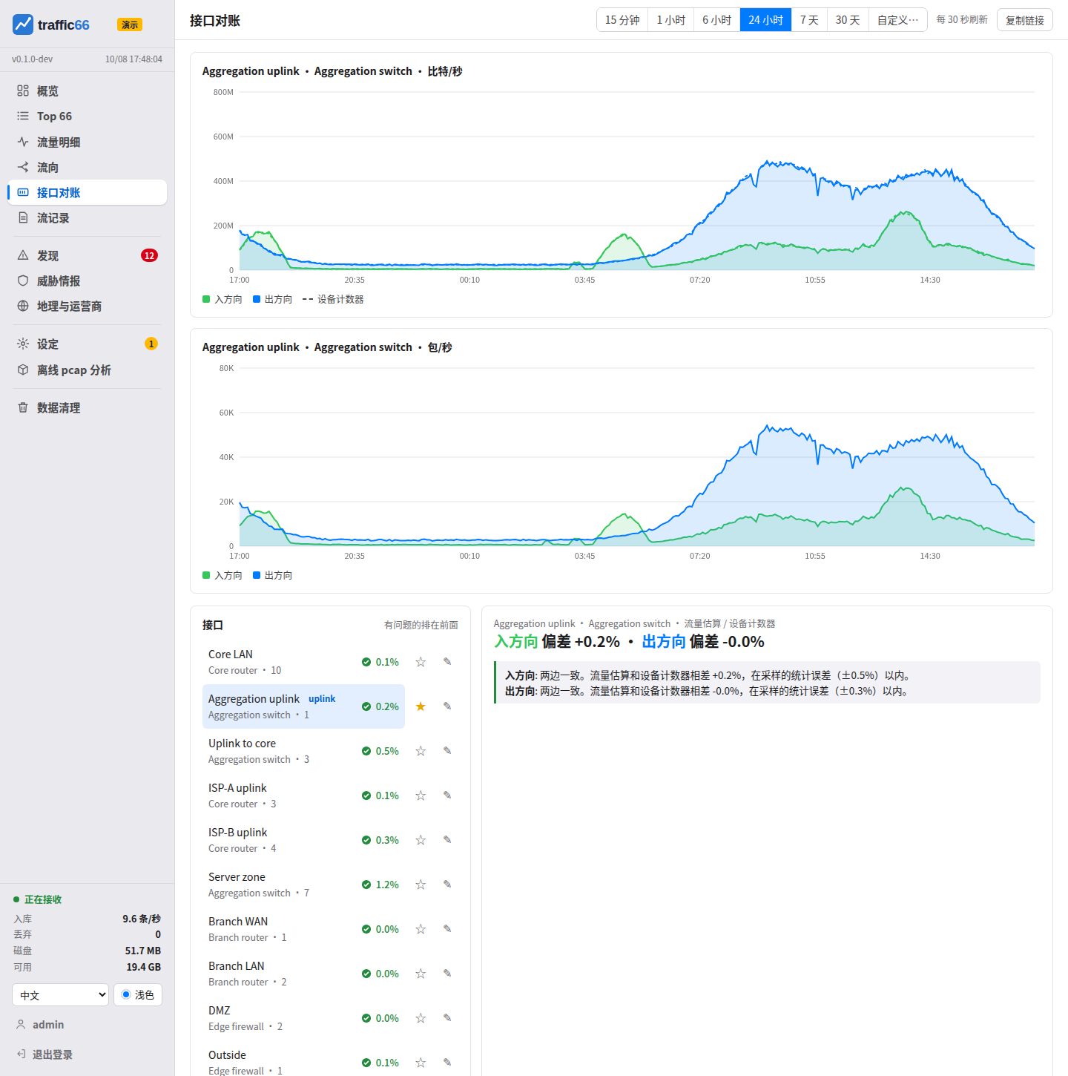The height and width of the screenshot is (1076, 1068).
Task: Click the 地理与运营商 globe icon
Action: (23, 306)
